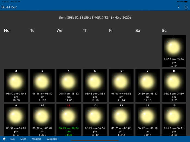This screenshot has height=142, width=190.
Task: Switch to the Moon tab
Action: (x=23, y=139)
